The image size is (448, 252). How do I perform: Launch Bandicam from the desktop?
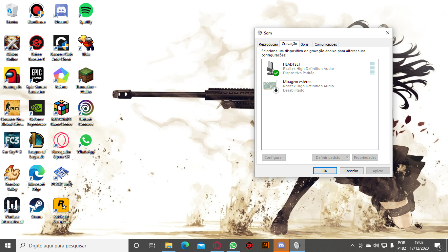37,13
